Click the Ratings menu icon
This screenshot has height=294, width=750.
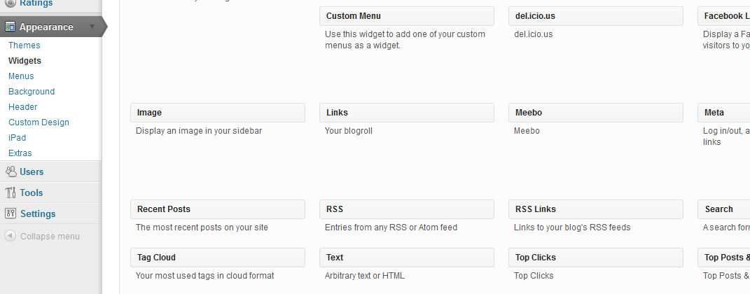tap(11, 3)
